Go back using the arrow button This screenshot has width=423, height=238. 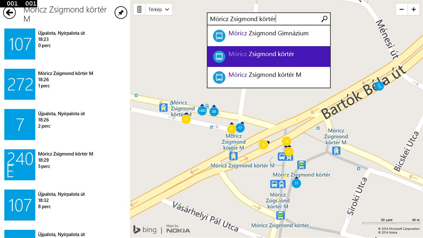(9, 13)
